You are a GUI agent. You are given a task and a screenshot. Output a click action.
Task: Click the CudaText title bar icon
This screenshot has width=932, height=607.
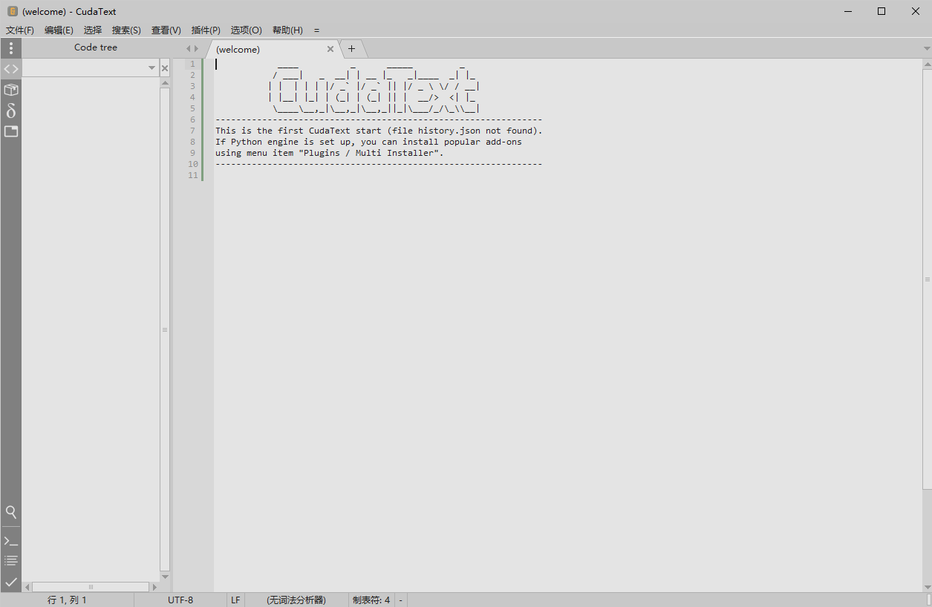12,11
